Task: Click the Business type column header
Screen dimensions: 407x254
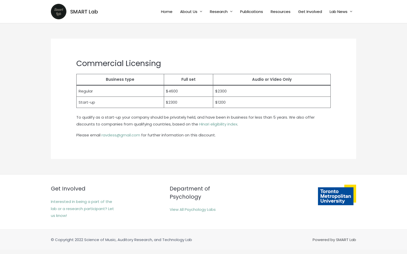Action: click(x=120, y=80)
